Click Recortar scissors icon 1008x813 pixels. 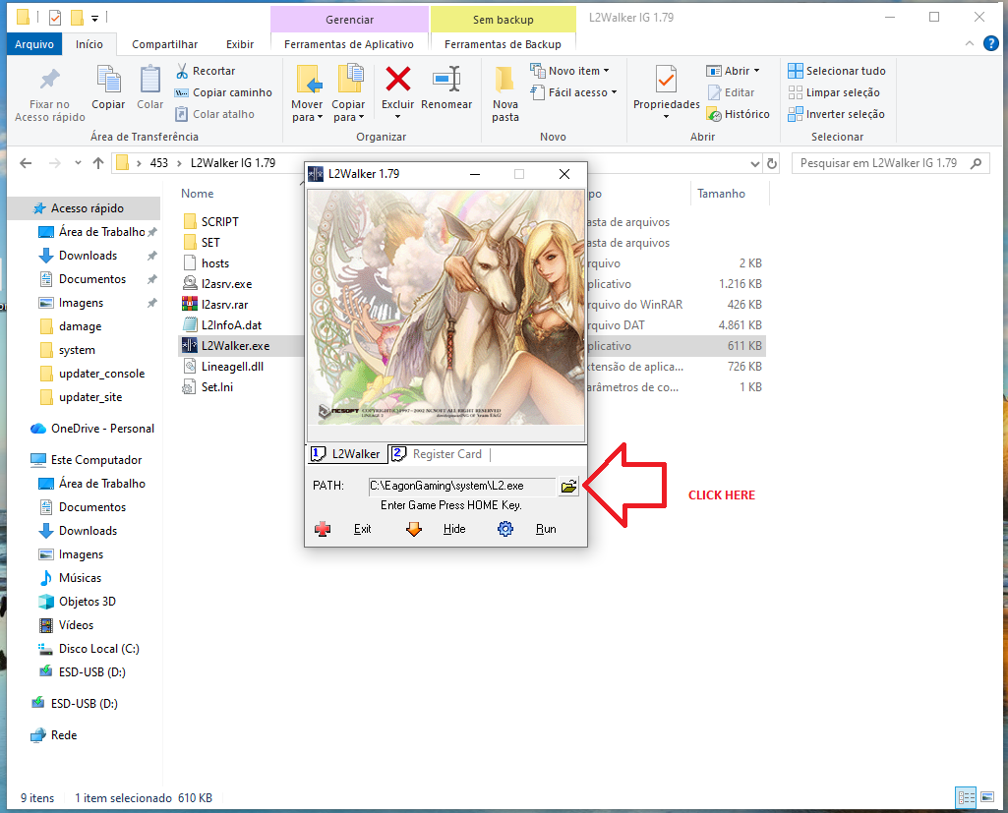pyautogui.click(x=182, y=71)
